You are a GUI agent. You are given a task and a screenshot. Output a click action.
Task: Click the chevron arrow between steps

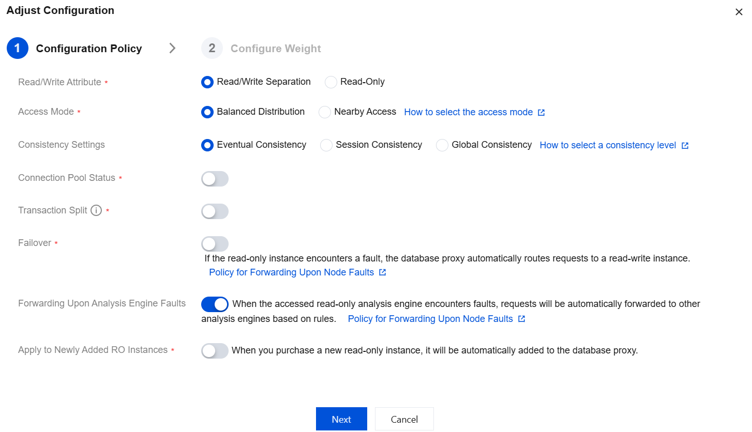[x=172, y=48]
